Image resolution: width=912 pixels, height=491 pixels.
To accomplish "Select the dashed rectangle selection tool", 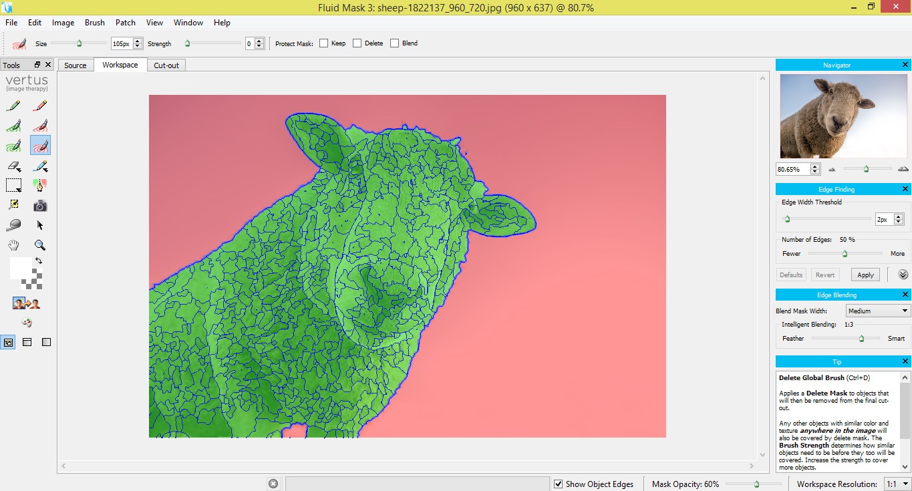I will (x=13, y=185).
